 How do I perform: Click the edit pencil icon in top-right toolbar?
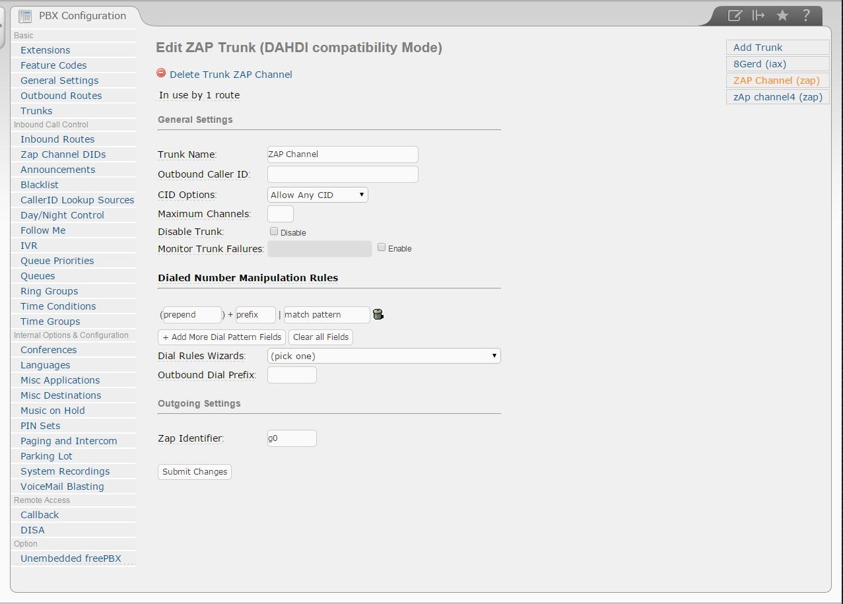tap(735, 15)
